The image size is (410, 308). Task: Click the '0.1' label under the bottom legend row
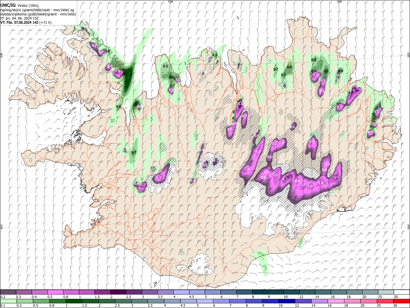coord(3,306)
